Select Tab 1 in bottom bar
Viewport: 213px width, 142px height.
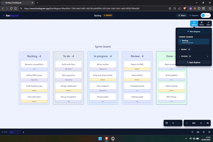[x=12, y=132]
